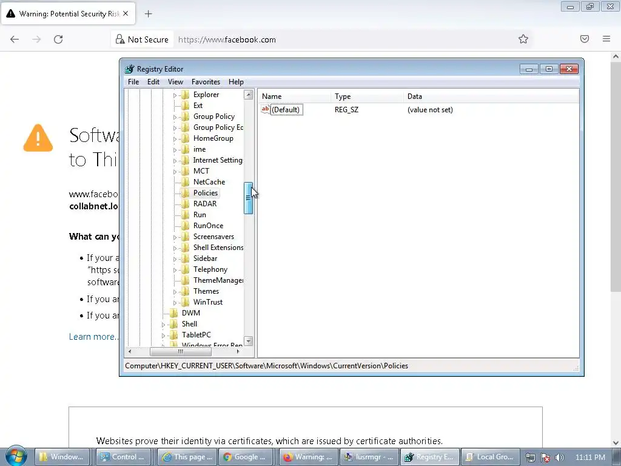This screenshot has height=466, width=621.
Task: Select the Run key folder icon
Action: tap(185, 215)
